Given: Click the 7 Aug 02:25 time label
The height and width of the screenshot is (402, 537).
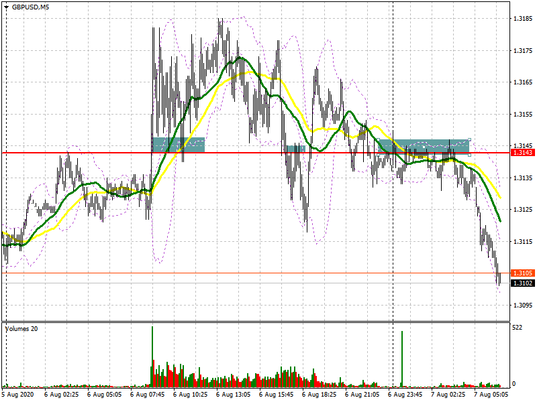Looking at the screenshot, I should [x=448, y=395].
